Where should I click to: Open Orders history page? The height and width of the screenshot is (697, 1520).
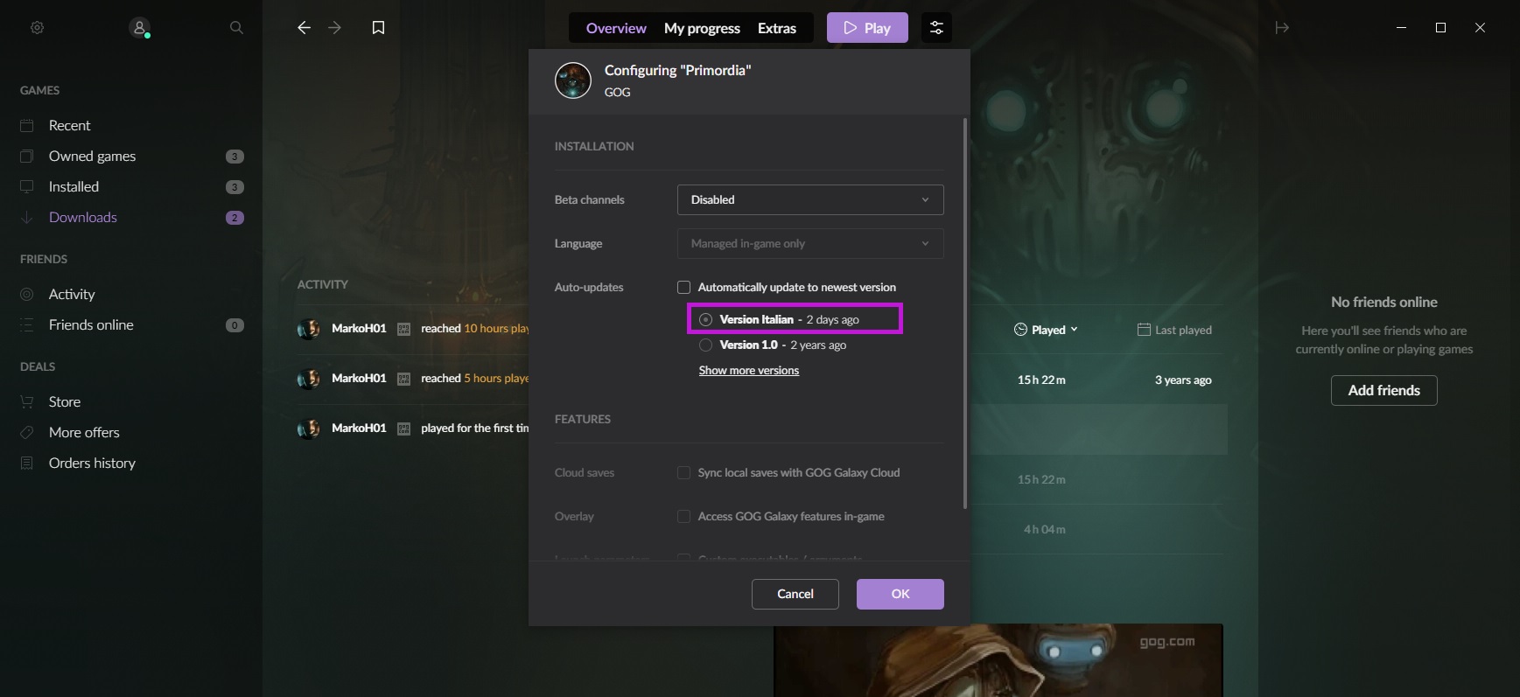(x=93, y=463)
